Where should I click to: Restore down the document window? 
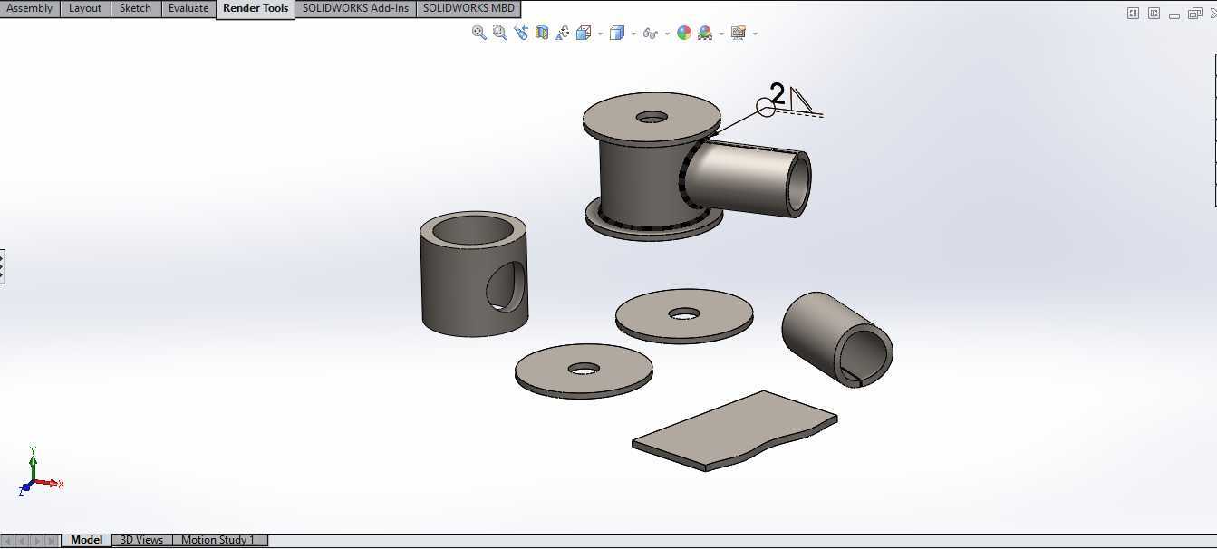(1194, 14)
